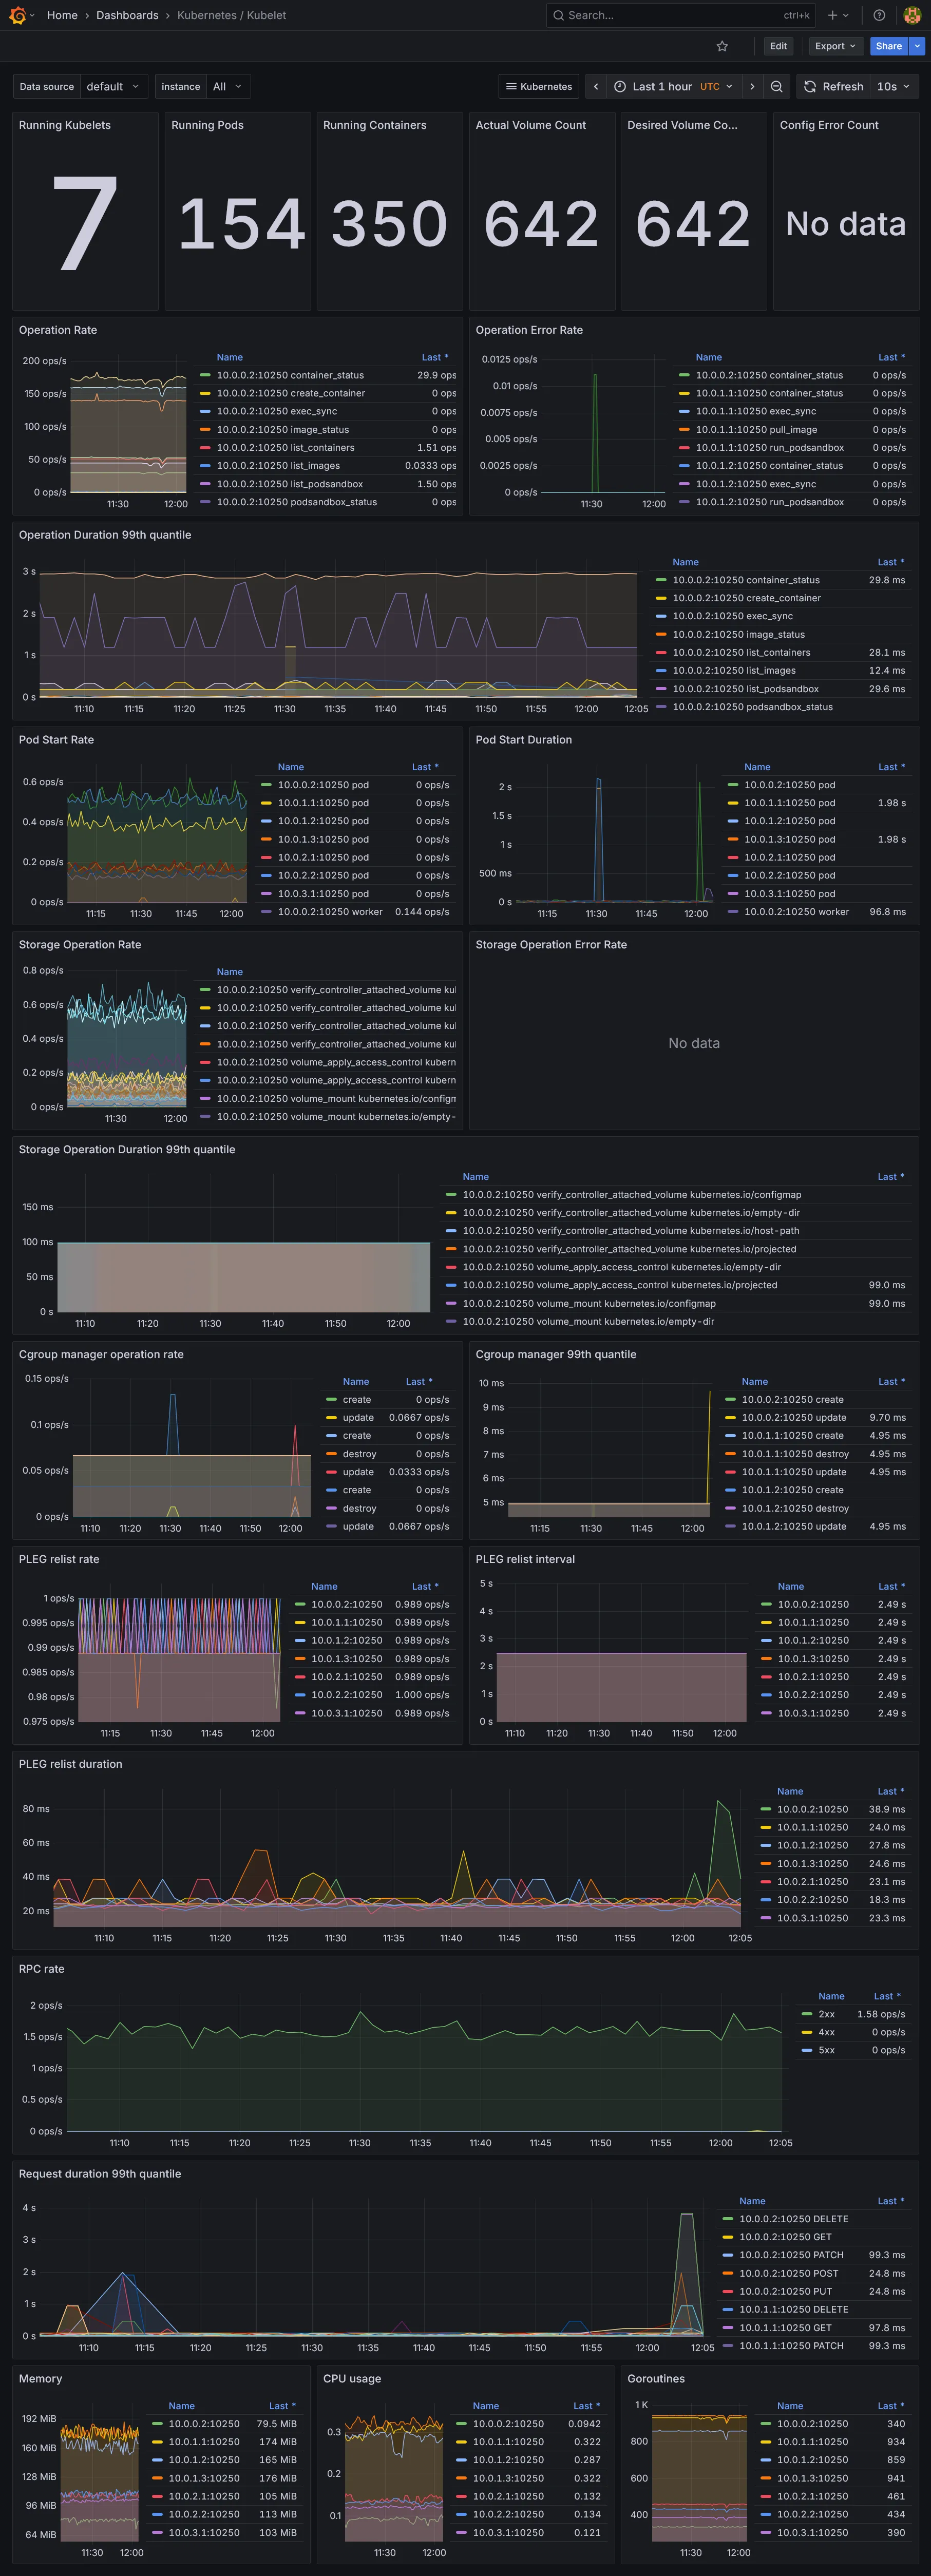Toggle 2xx series in RPC rate legend
The height and width of the screenshot is (2576, 931).
[826, 2014]
